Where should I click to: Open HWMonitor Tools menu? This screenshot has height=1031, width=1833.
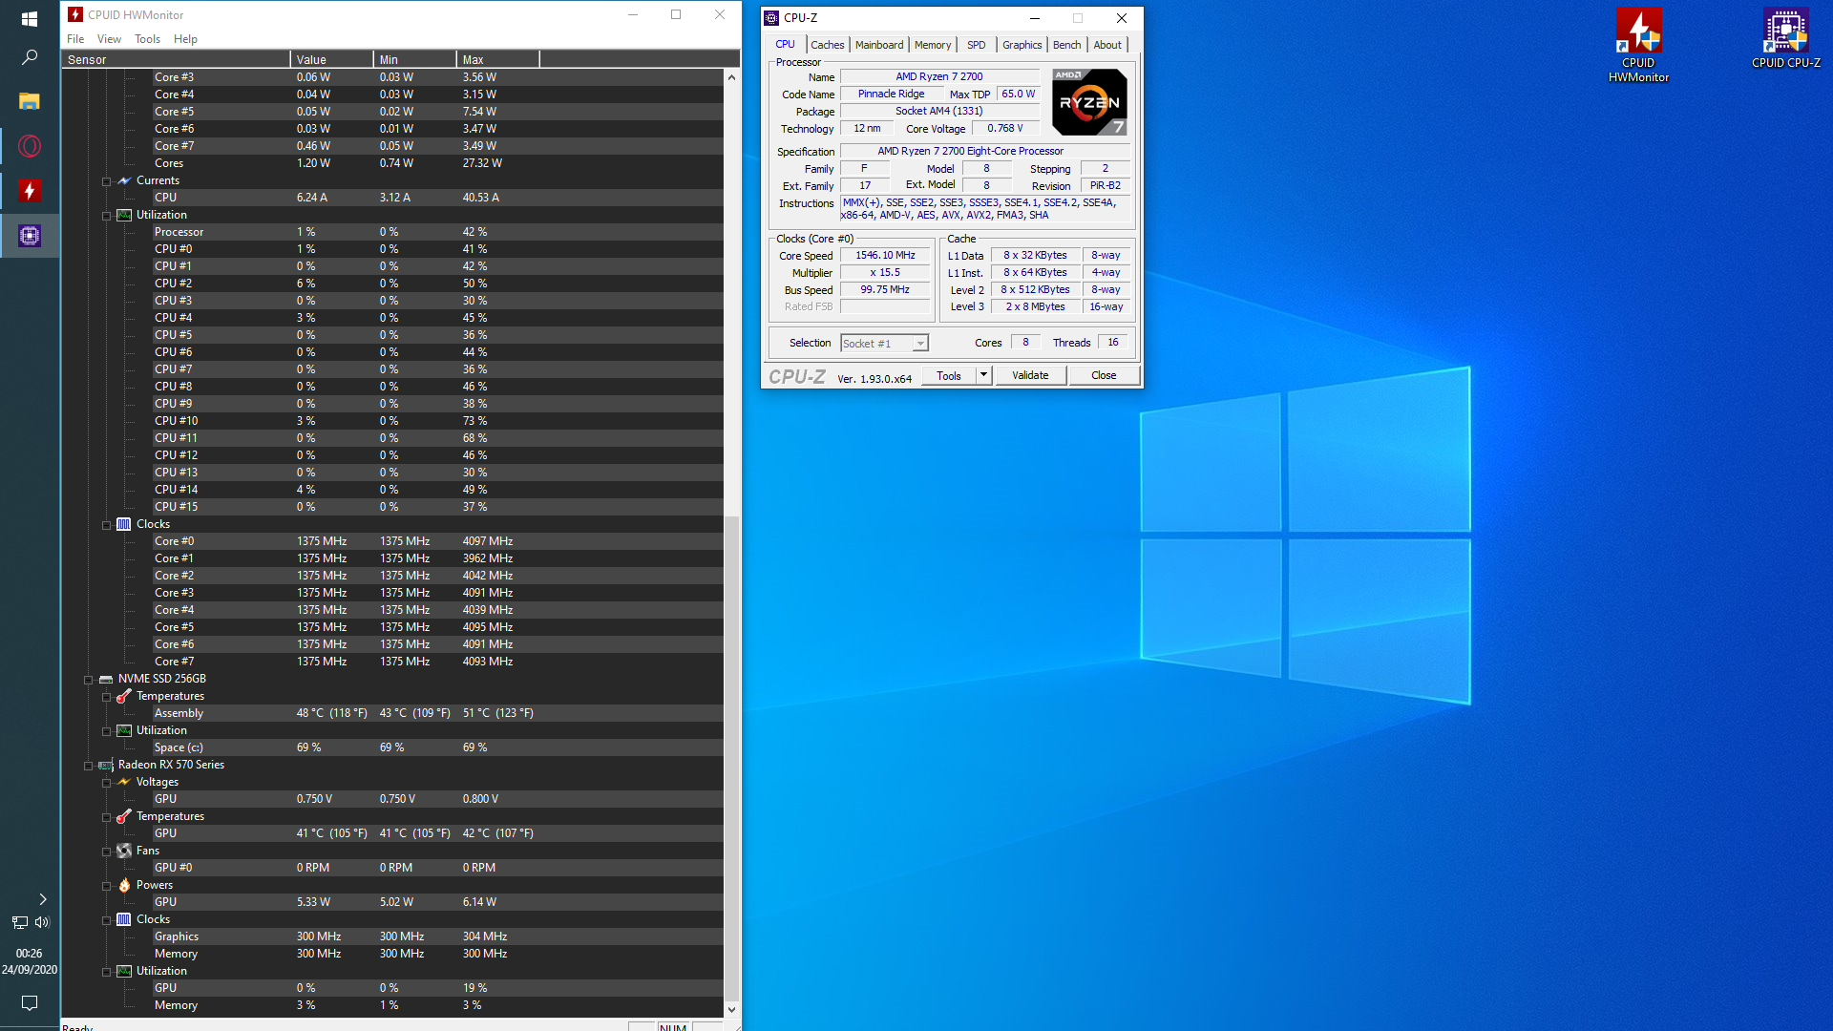click(x=147, y=39)
